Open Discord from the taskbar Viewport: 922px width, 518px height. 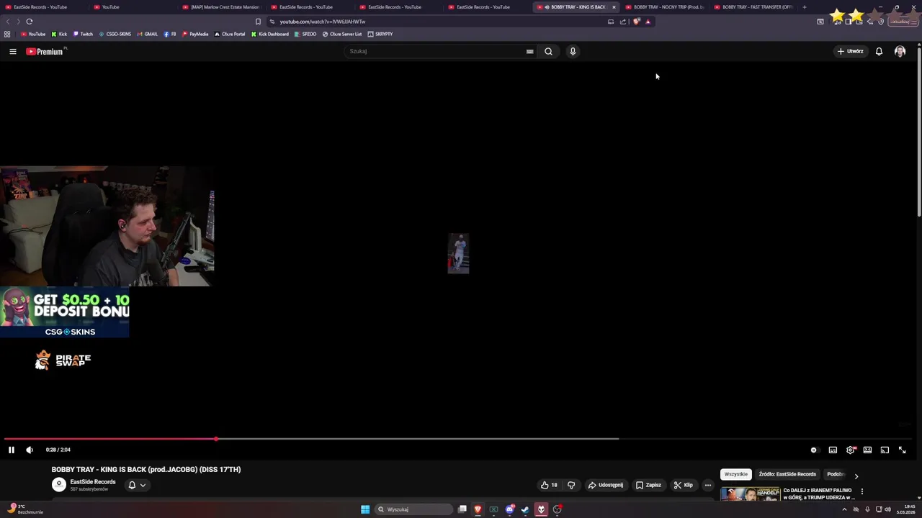click(509, 509)
